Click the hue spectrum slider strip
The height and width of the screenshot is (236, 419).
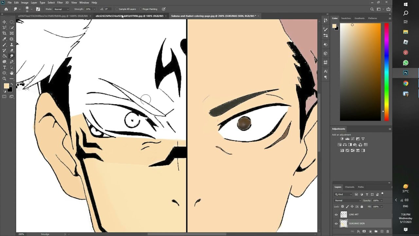tap(386, 72)
